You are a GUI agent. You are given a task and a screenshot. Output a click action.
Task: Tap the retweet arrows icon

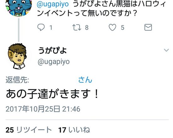pos(77,27)
